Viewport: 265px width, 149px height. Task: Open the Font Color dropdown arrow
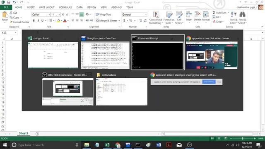click(x=68, y=21)
